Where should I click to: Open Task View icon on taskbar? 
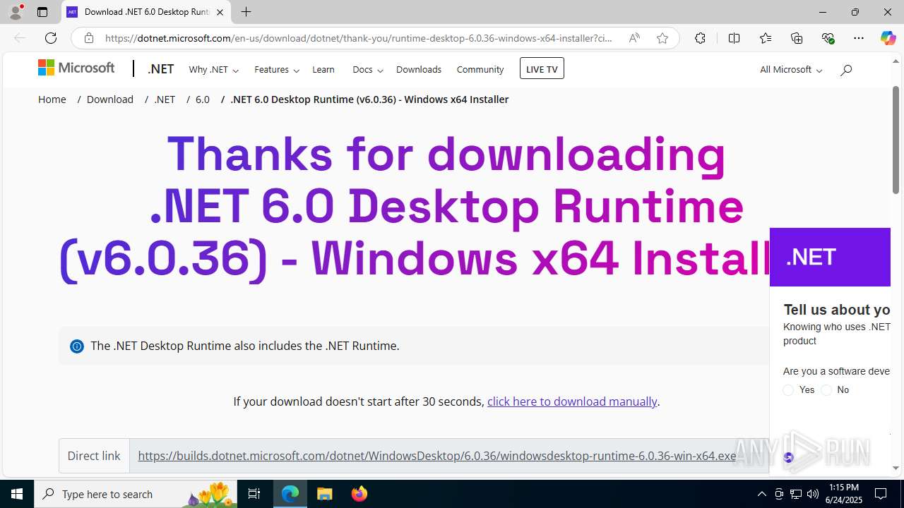click(254, 494)
